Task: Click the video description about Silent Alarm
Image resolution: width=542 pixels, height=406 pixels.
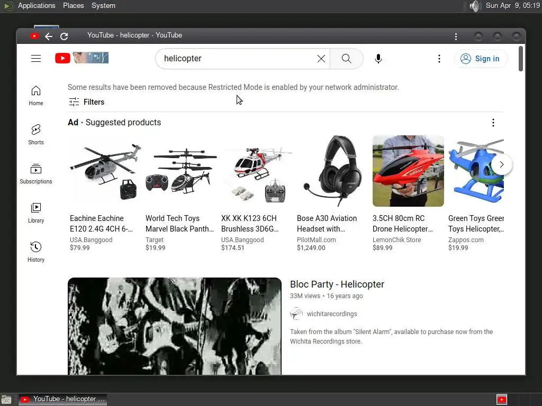Action: [x=391, y=337]
